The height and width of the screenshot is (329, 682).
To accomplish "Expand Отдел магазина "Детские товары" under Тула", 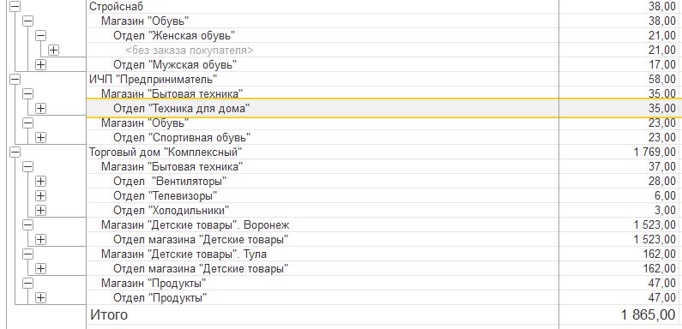I will (x=40, y=268).
